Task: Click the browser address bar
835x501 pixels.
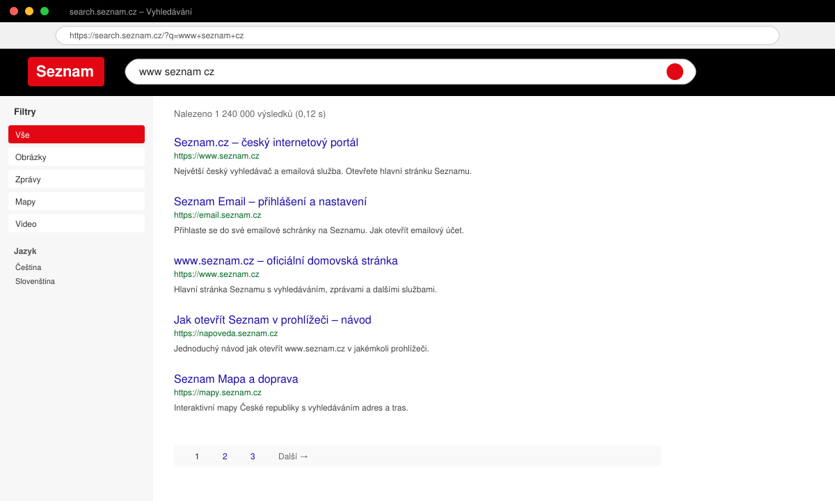Action: [417, 35]
